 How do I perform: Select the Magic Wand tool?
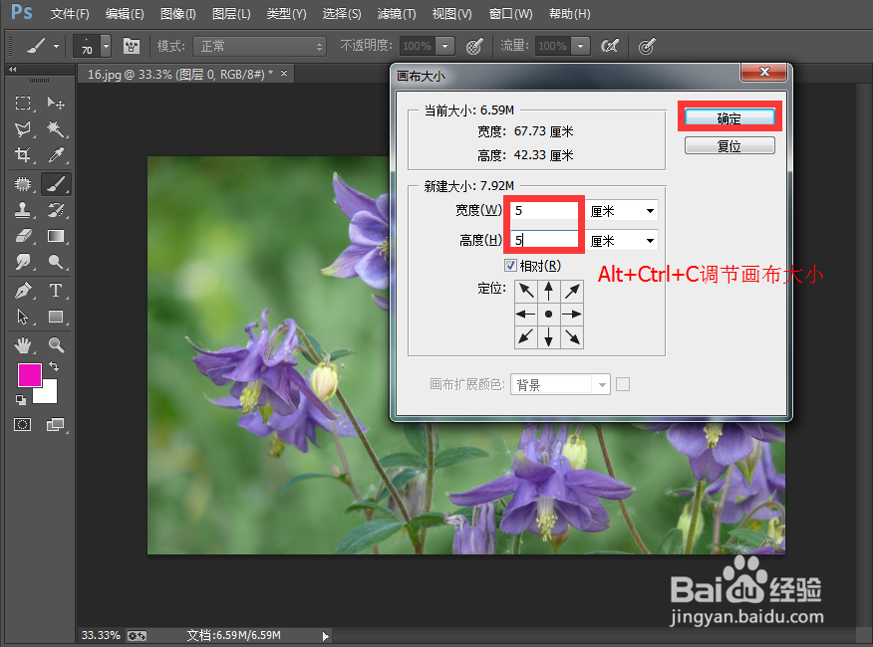point(56,129)
